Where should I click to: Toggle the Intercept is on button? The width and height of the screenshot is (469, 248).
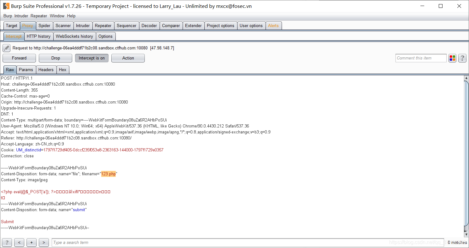pyautogui.click(x=92, y=58)
